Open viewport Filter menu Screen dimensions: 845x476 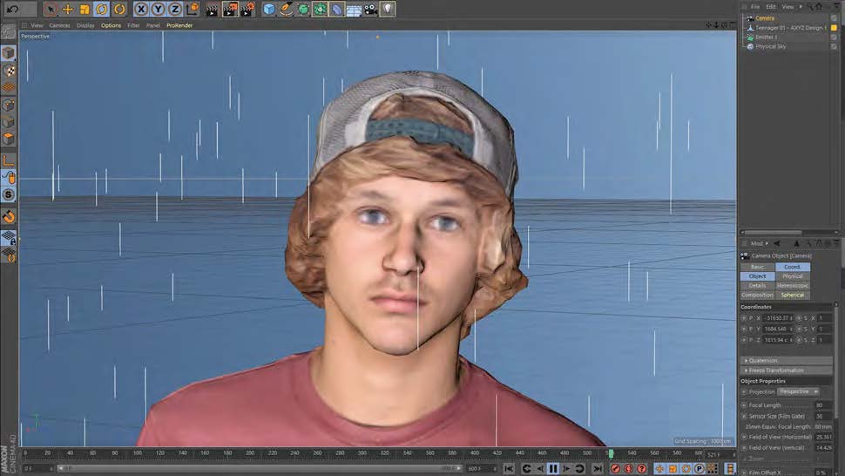(x=133, y=25)
